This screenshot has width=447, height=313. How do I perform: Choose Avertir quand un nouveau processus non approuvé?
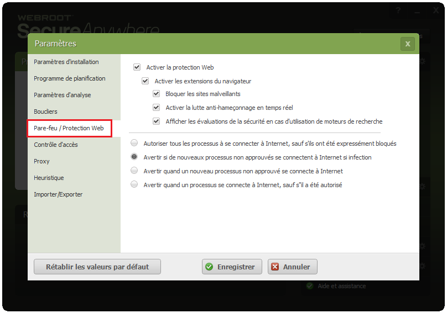pos(134,171)
